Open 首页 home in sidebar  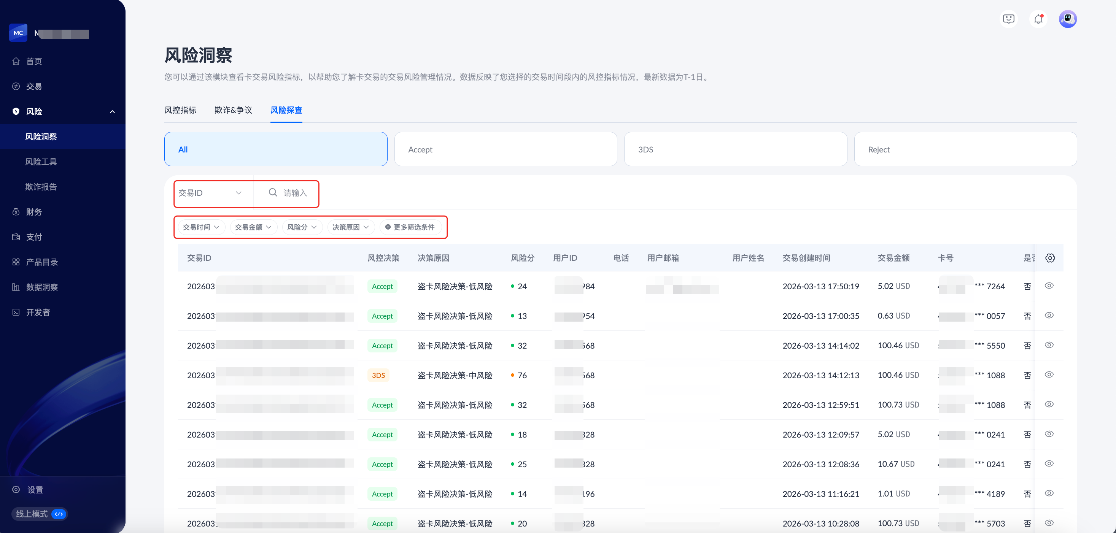pyautogui.click(x=34, y=62)
